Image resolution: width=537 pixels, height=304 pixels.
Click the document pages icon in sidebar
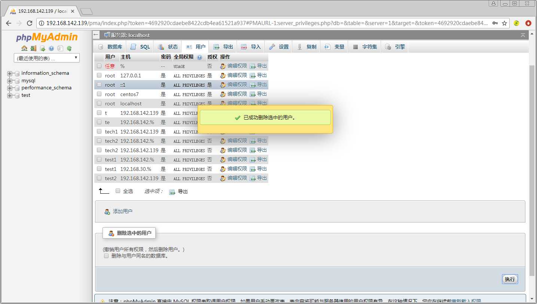click(60, 48)
